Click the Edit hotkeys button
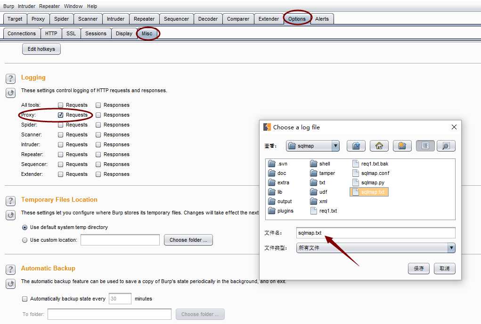The image size is (481, 324). tap(41, 49)
